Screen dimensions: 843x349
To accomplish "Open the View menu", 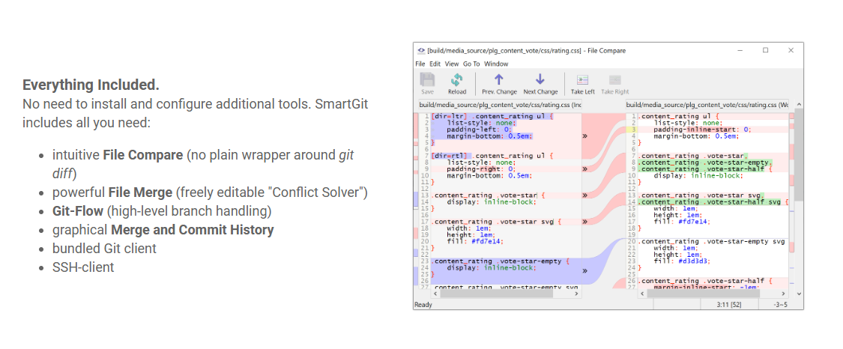I will point(452,64).
